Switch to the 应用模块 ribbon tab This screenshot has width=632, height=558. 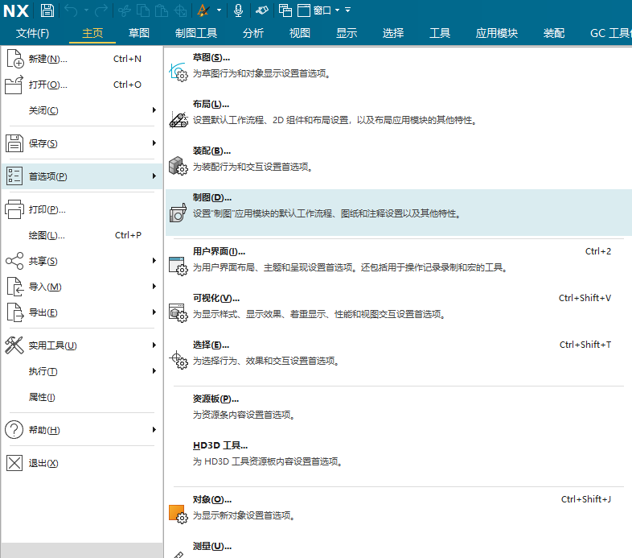click(x=497, y=33)
